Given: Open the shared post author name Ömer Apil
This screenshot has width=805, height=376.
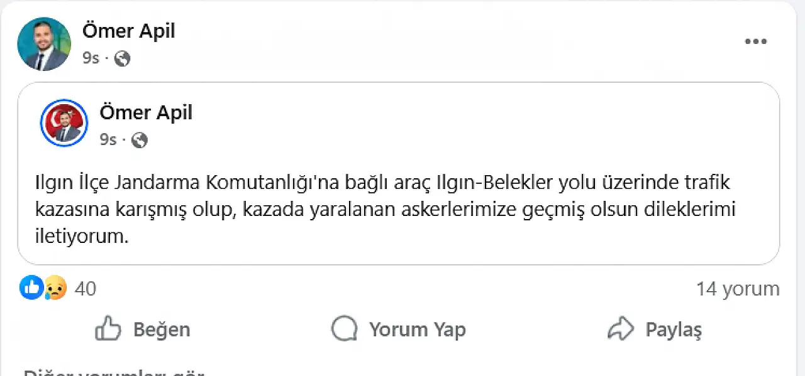Looking at the screenshot, I should tap(146, 112).
